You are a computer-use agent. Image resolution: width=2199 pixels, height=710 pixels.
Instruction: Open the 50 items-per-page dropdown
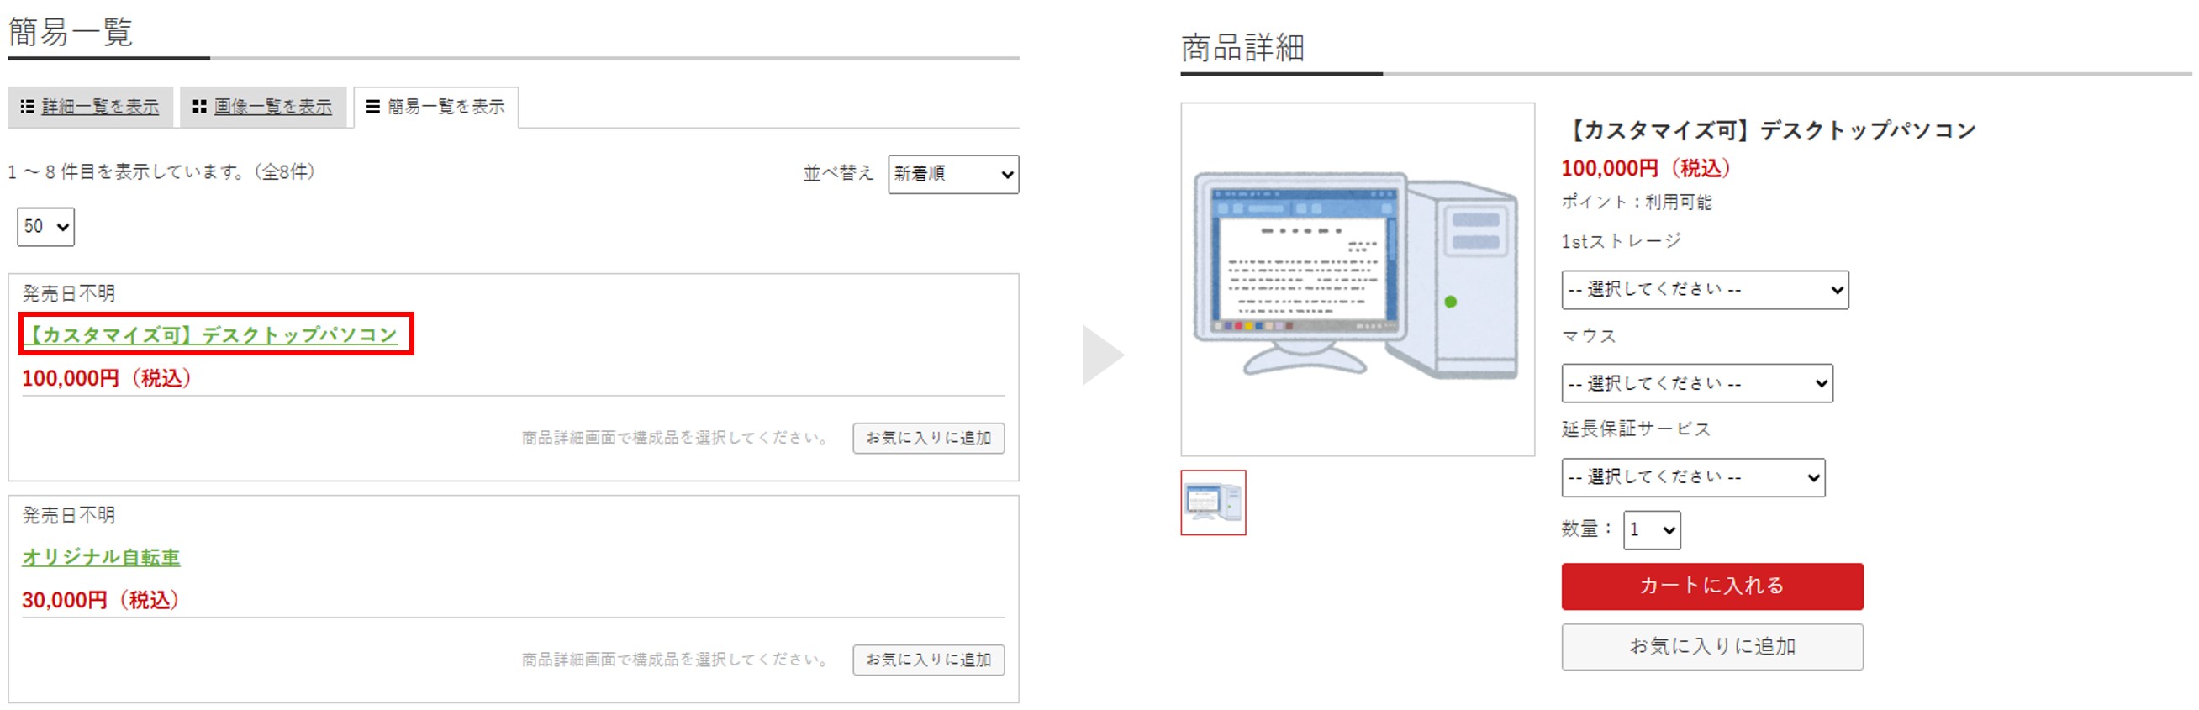pyautogui.click(x=46, y=227)
